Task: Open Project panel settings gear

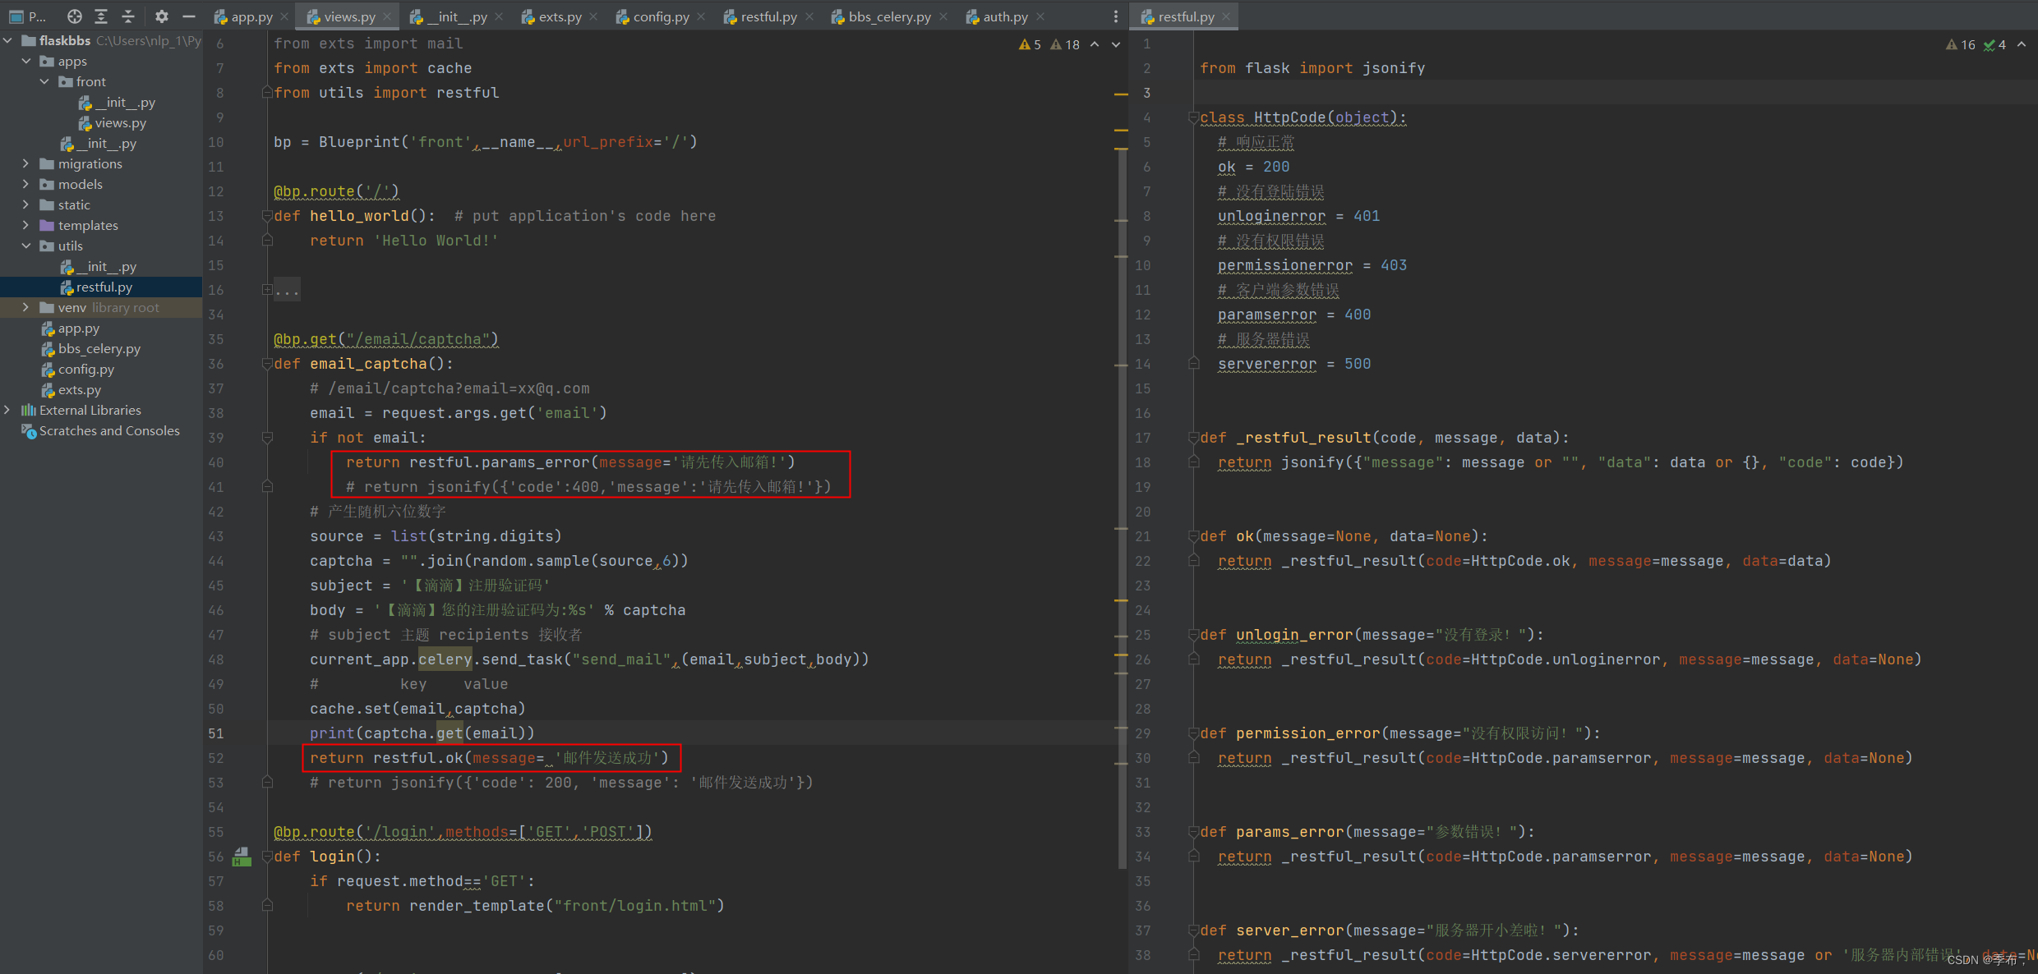Action: point(161,16)
